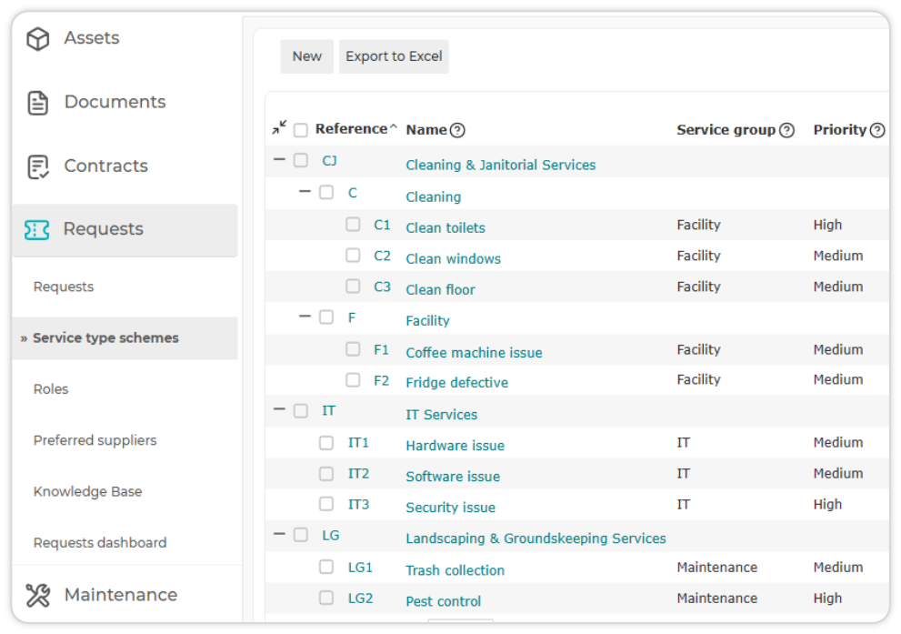Sort the table by the Reference column
This screenshot has height=634, width=901.
click(351, 129)
